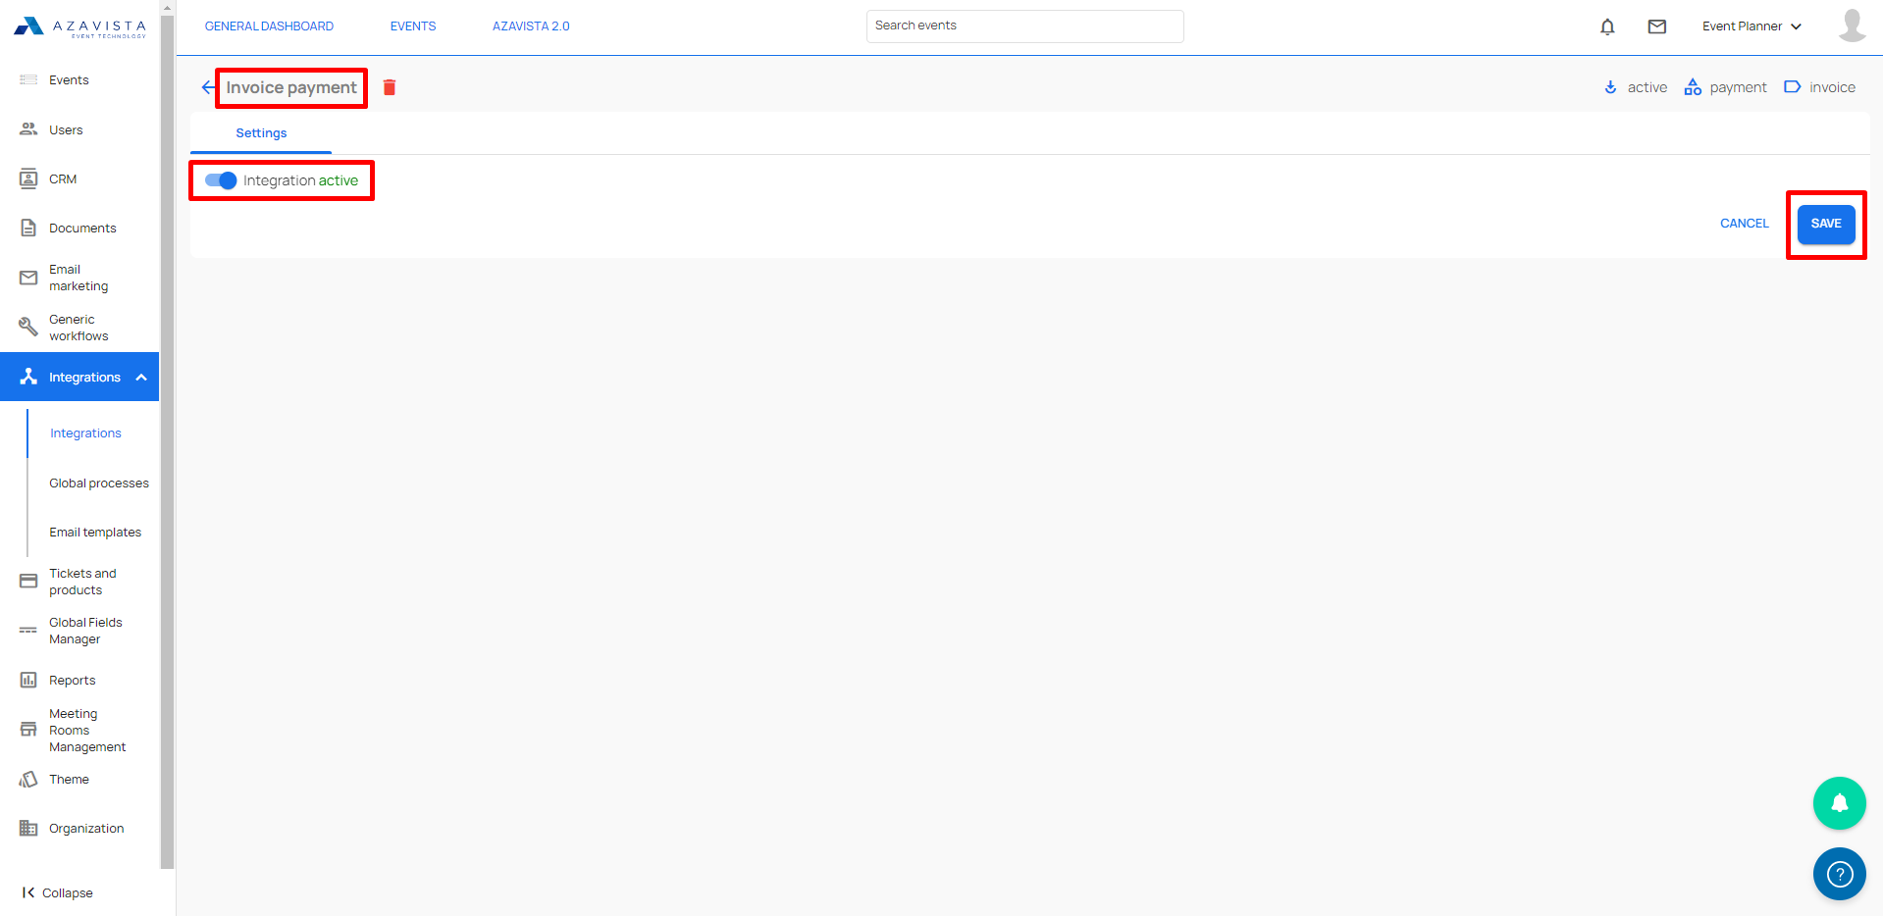The height and width of the screenshot is (916, 1883).
Task: Open Email templates submenu item
Action: coord(95,533)
